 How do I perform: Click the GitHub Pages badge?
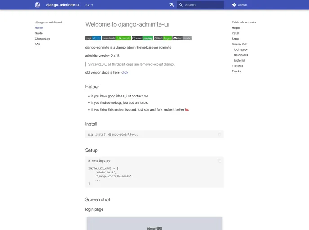[163, 38]
